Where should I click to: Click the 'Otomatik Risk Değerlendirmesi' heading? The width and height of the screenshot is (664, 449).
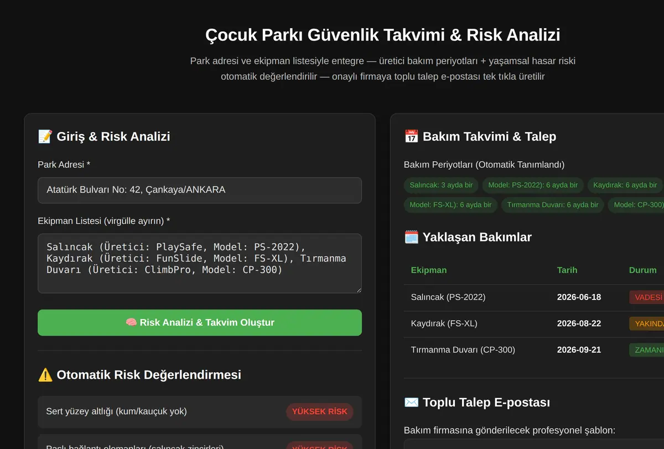coord(149,375)
